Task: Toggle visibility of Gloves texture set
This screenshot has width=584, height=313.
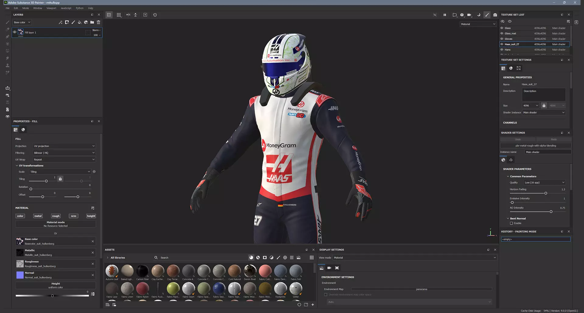Action: pos(502,39)
